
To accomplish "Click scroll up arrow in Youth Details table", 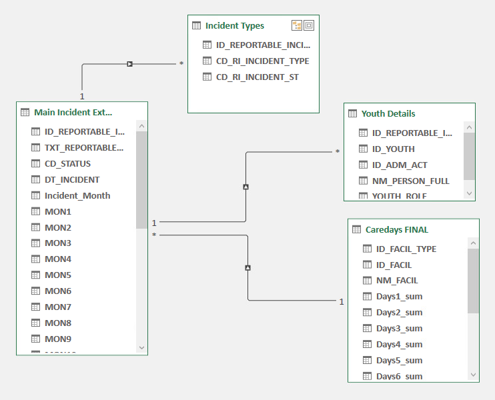I will [x=469, y=127].
